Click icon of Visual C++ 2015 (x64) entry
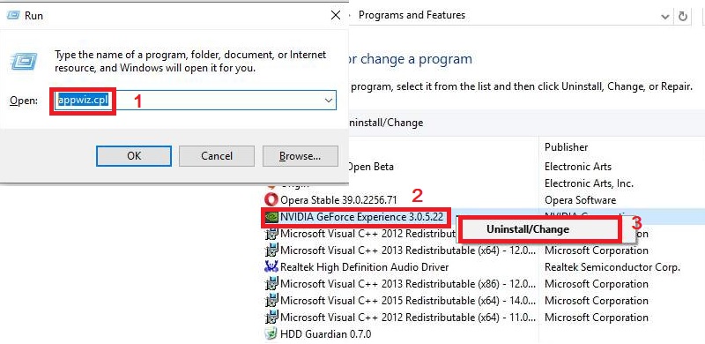 pos(271,301)
